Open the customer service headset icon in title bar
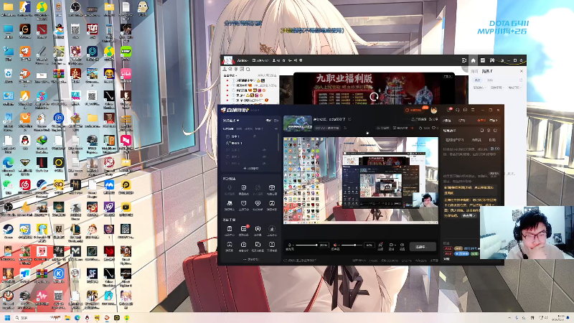 click(458, 110)
